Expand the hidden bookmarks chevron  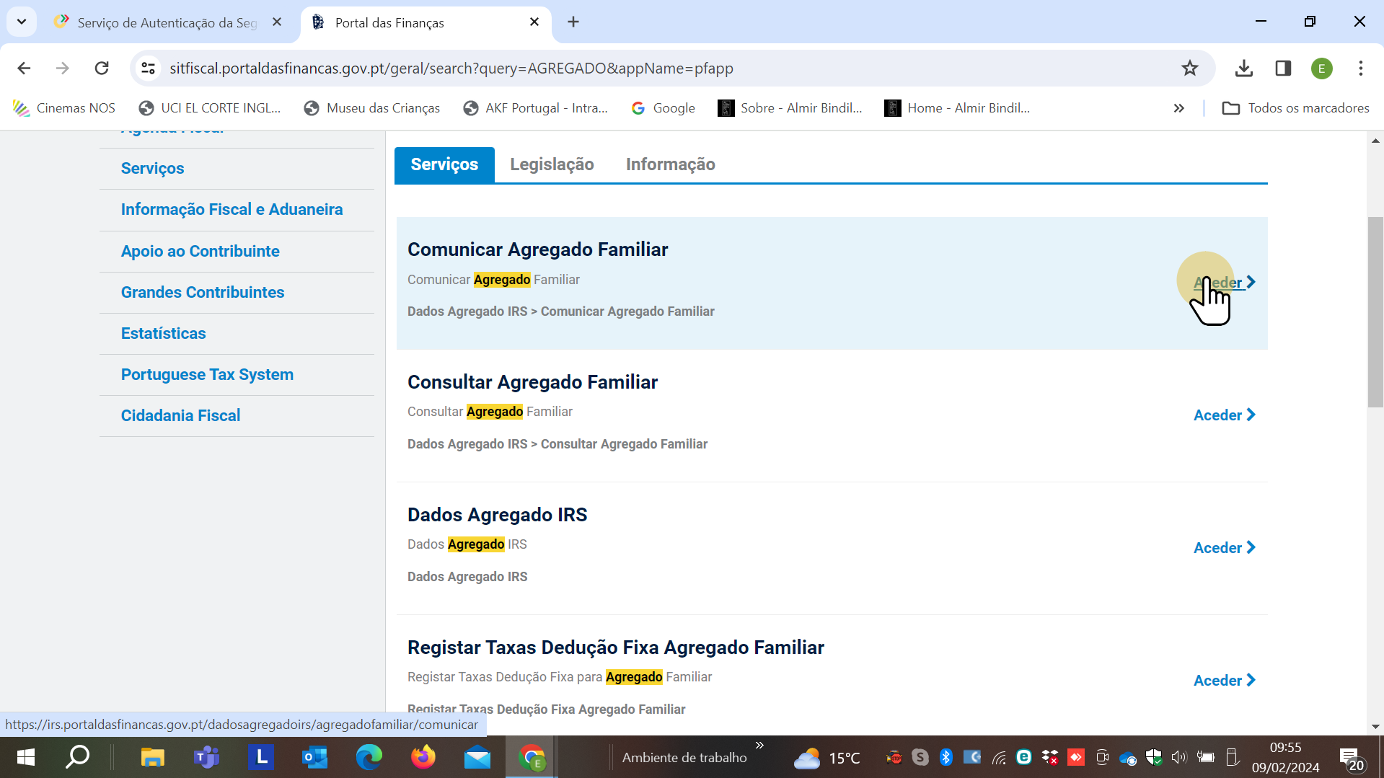(x=1178, y=108)
